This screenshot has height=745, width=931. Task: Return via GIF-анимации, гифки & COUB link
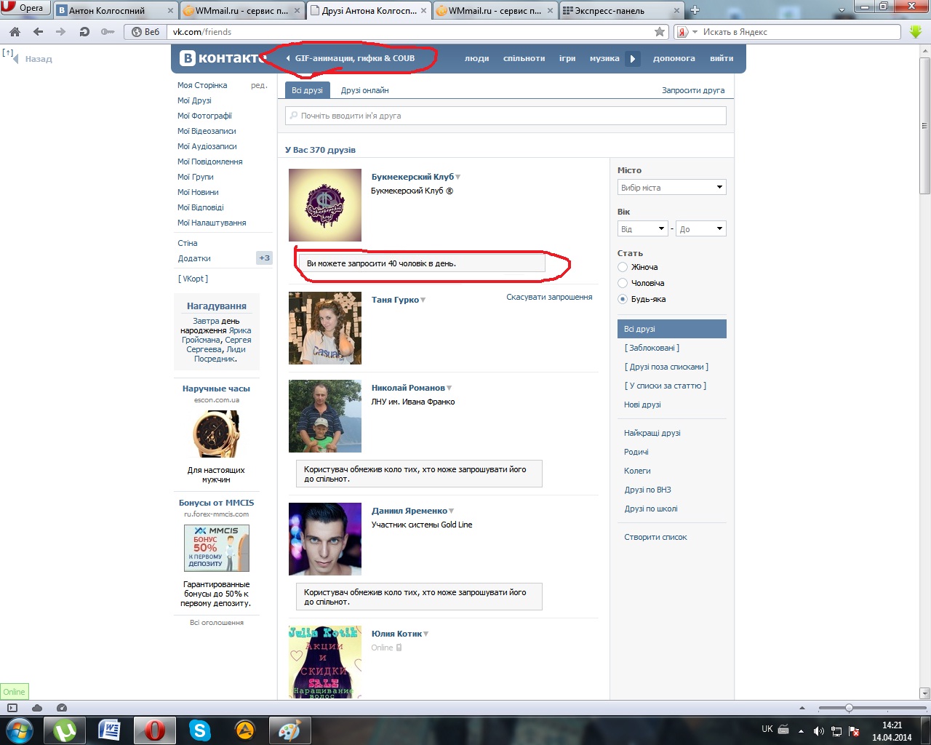pyautogui.click(x=351, y=58)
